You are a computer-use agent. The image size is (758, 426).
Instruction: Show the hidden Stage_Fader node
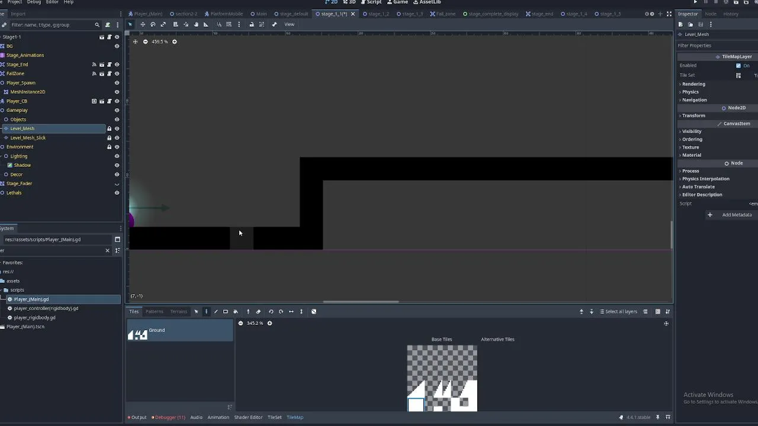coord(117,184)
